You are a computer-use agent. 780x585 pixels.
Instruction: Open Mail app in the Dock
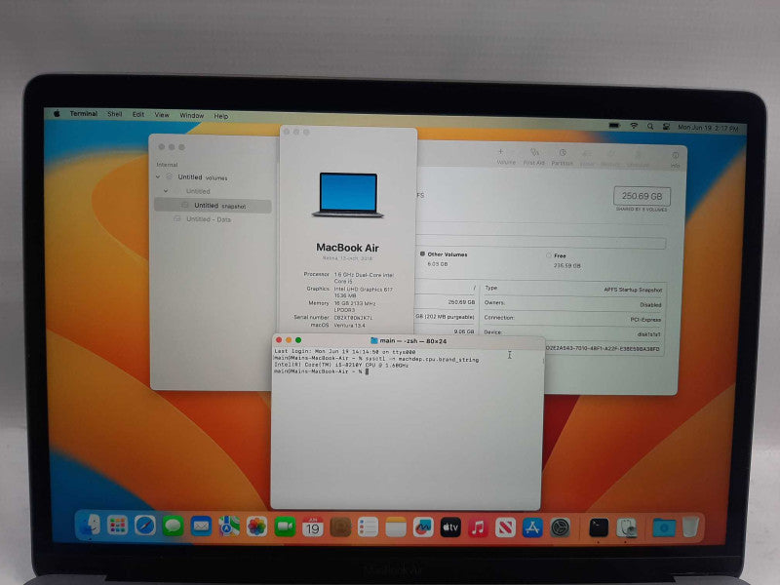pos(201,526)
